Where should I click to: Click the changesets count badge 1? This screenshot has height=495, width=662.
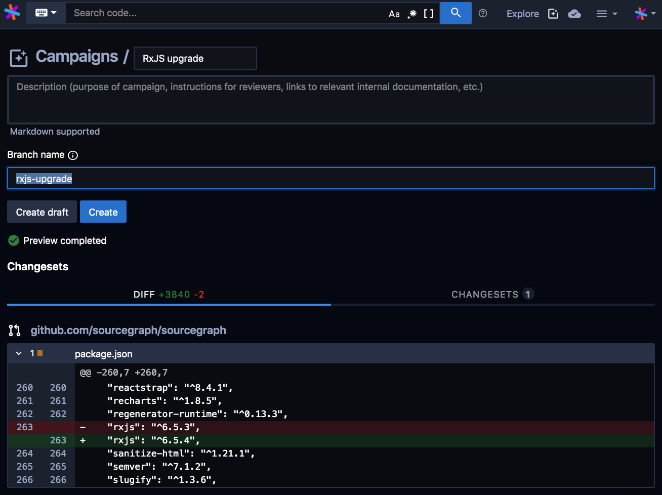(528, 294)
